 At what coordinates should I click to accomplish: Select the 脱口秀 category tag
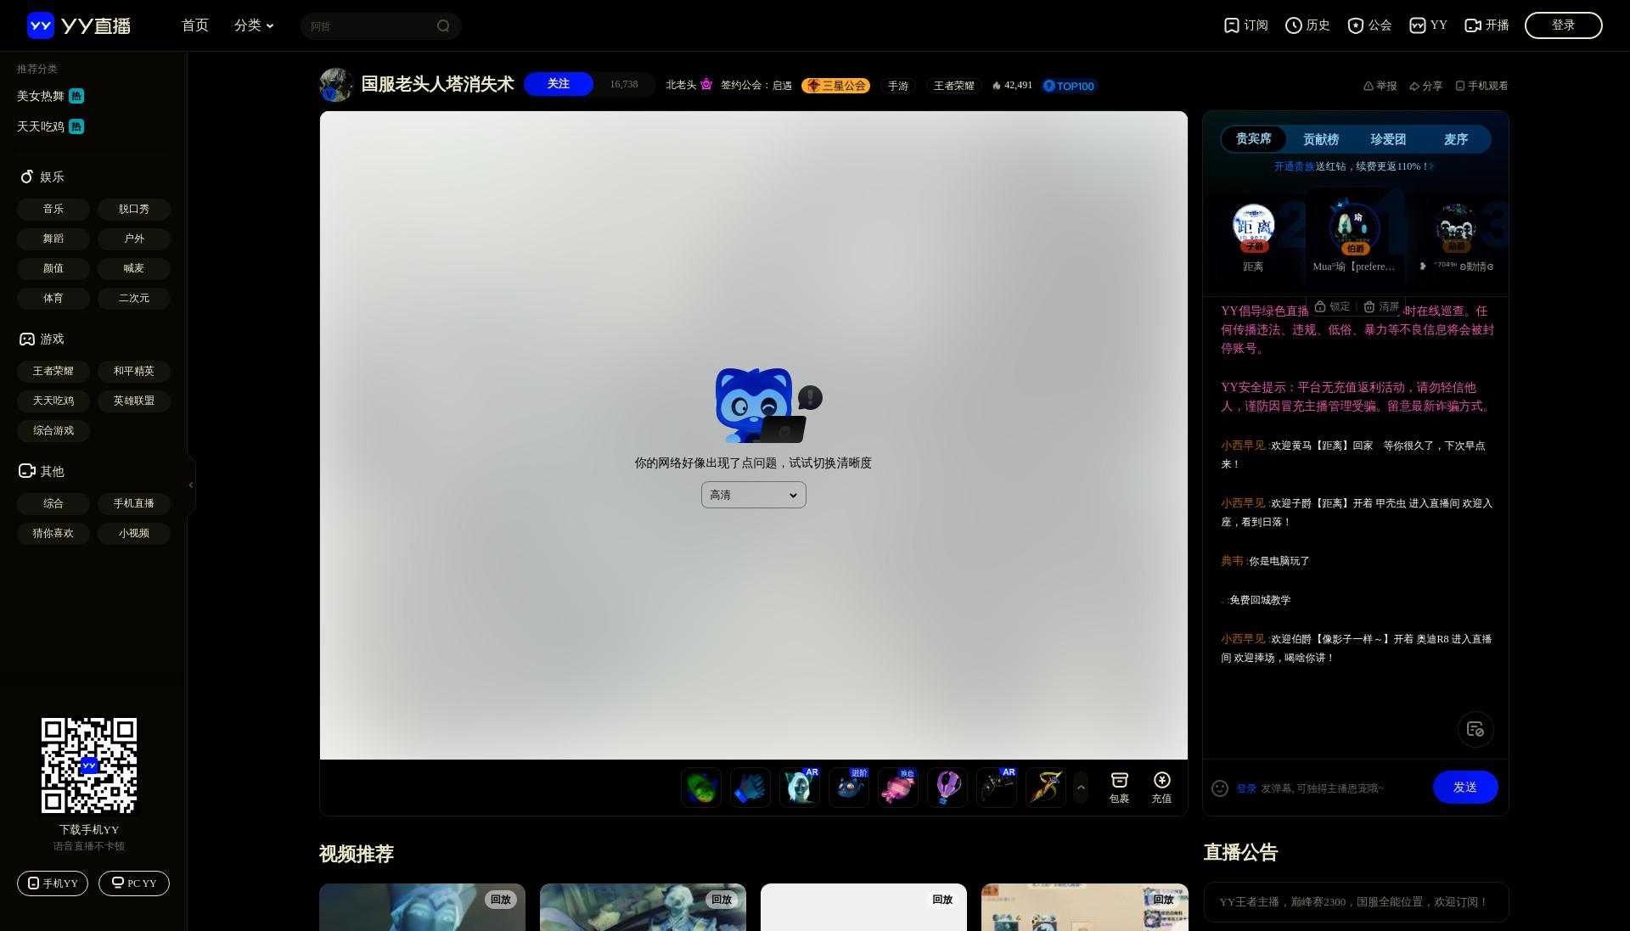(134, 209)
